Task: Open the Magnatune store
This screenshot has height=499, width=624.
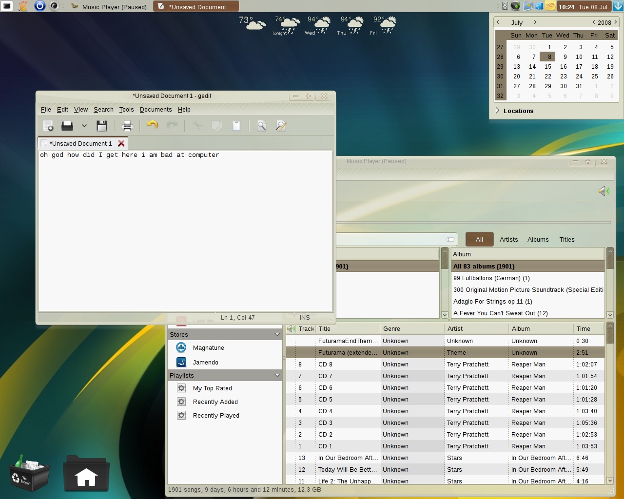Action: [x=208, y=347]
